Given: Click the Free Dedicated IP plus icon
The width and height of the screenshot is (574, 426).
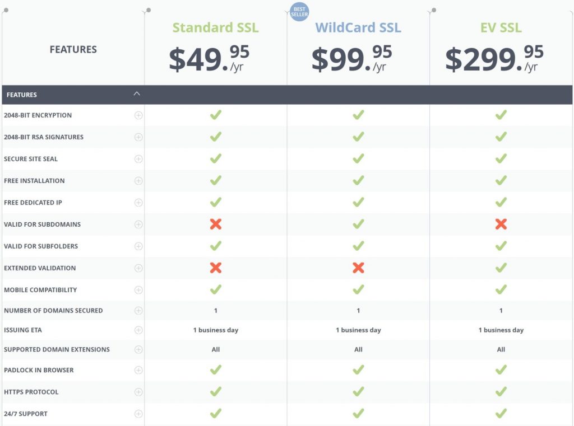Looking at the screenshot, I should (138, 203).
